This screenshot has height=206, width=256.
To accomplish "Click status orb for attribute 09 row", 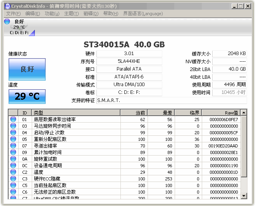I will coord(13,152).
